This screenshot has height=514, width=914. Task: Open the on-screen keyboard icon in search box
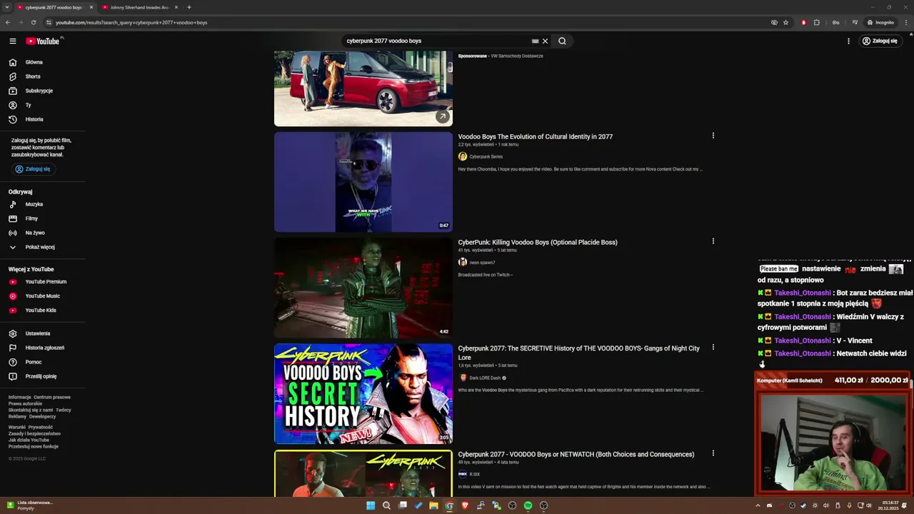pyautogui.click(x=535, y=41)
